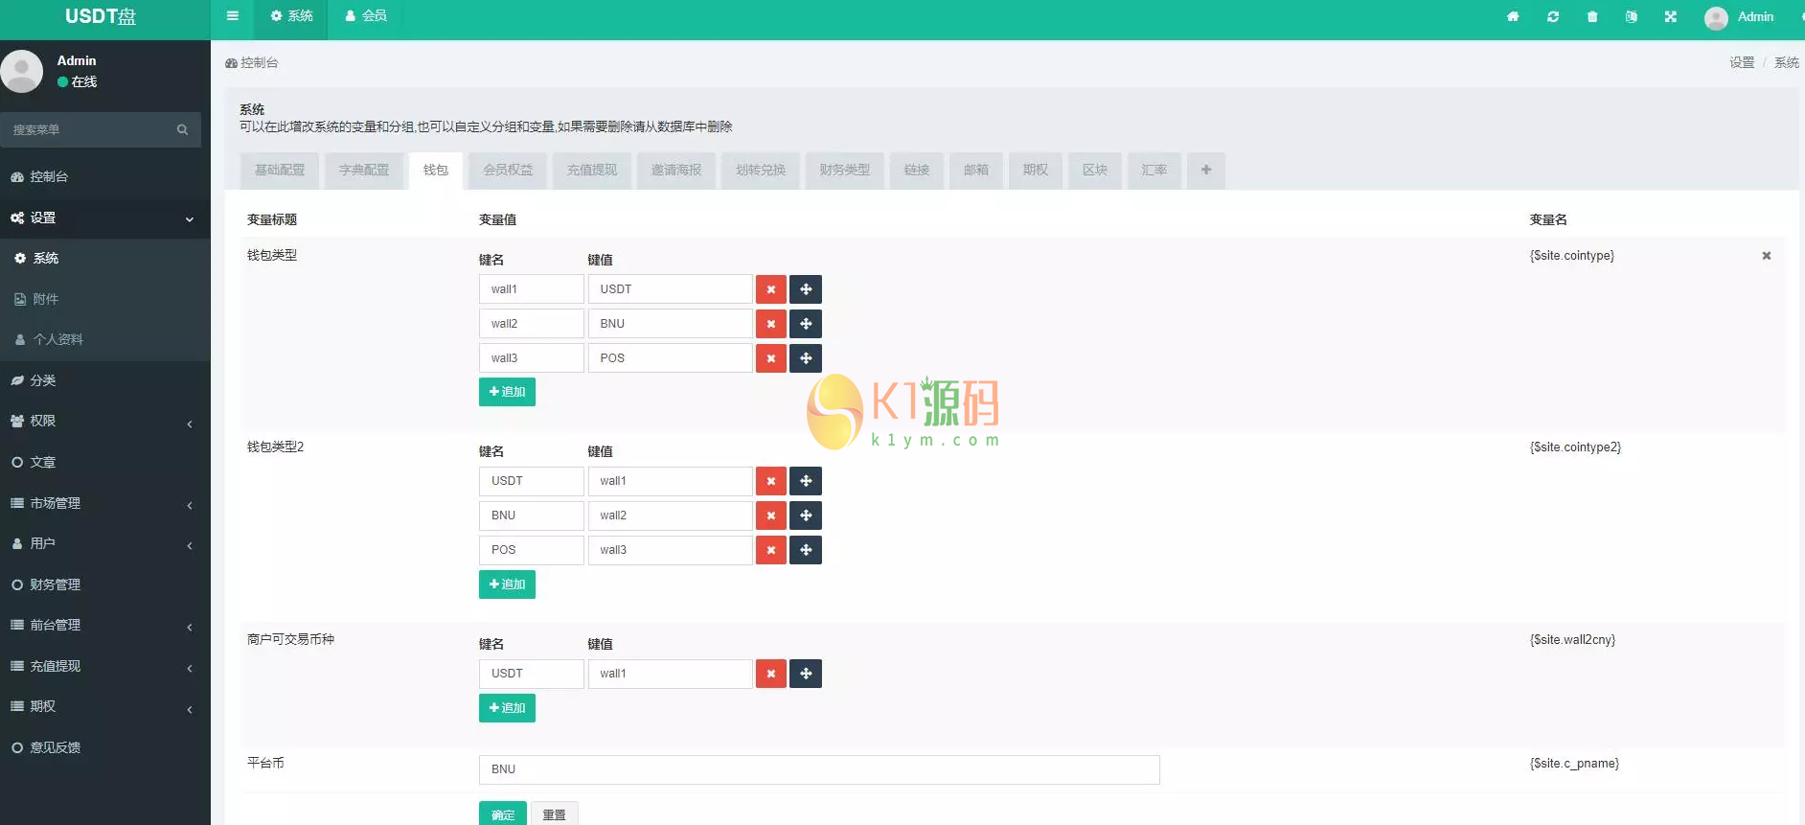This screenshot has width=1805, height=825.
Task: Open the 邮箱 tab
Action: point(976,170)
